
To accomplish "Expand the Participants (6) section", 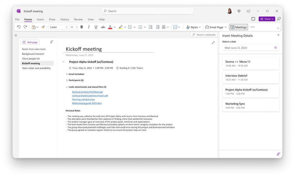I will 67,80.
